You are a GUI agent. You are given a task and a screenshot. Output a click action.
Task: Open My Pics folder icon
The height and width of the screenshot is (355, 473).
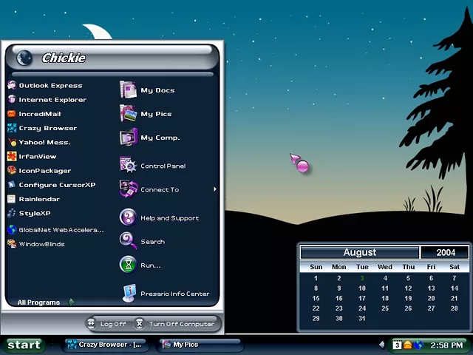coord(129,114)
